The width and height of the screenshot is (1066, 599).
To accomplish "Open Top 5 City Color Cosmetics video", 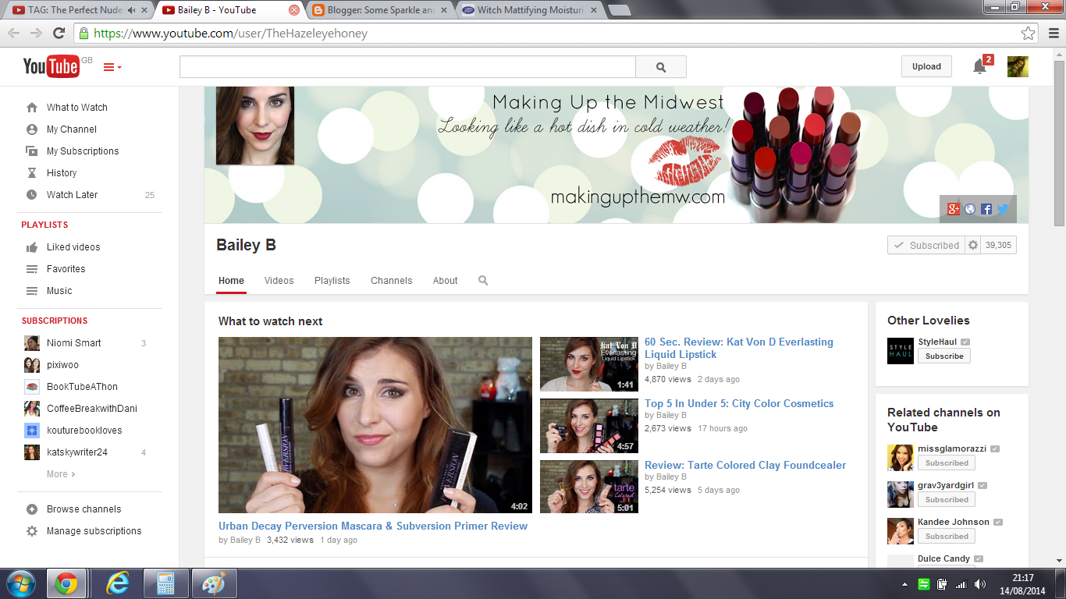I will tap(739, 403).
